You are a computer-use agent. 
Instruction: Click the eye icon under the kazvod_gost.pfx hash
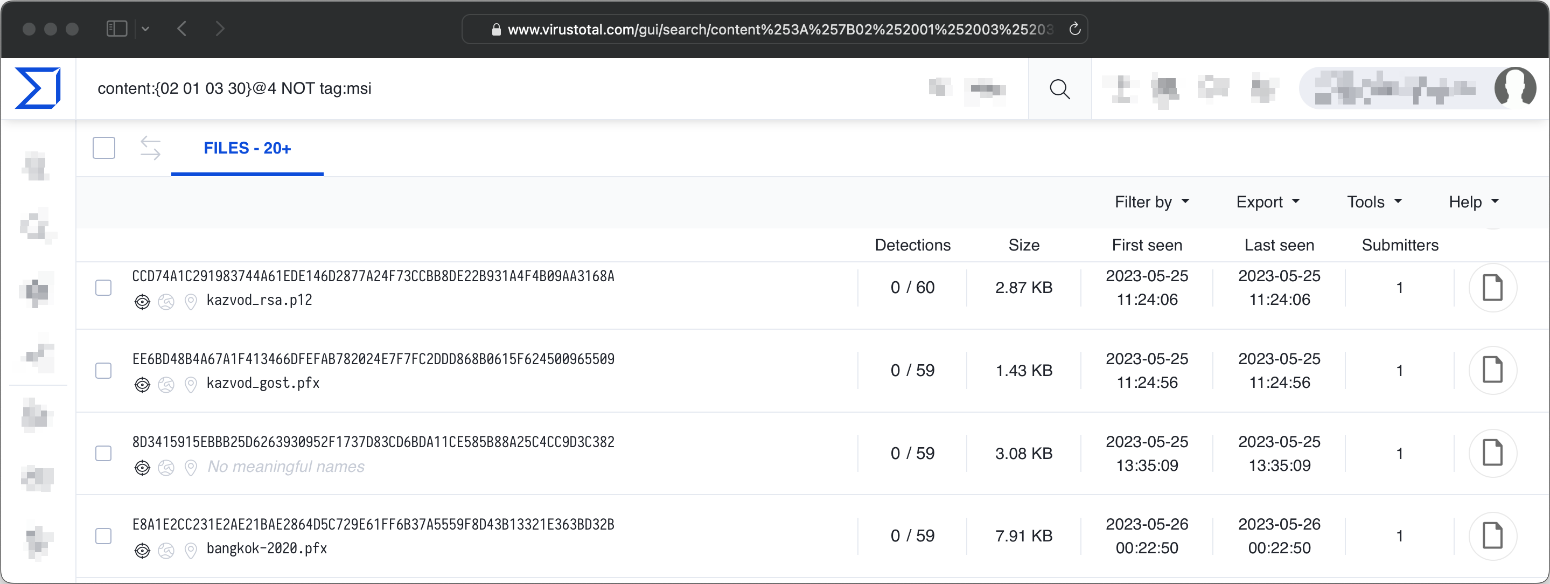[142, 385]
